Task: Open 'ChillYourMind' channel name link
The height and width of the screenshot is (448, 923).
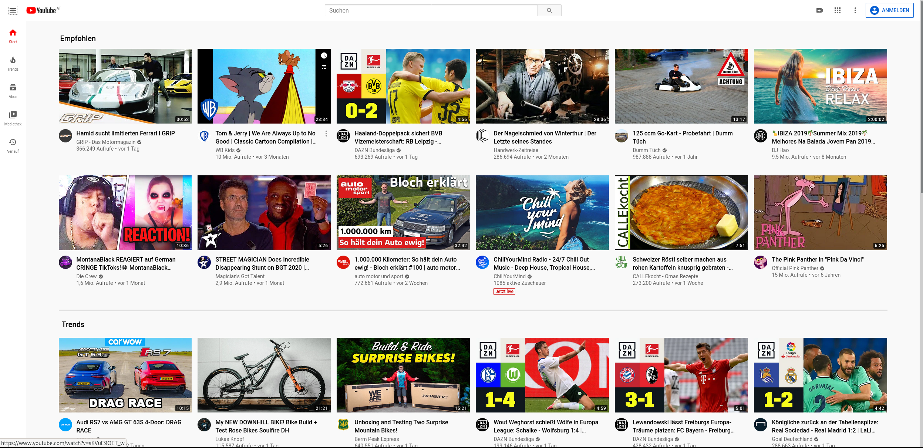Action: pos(509,276)
